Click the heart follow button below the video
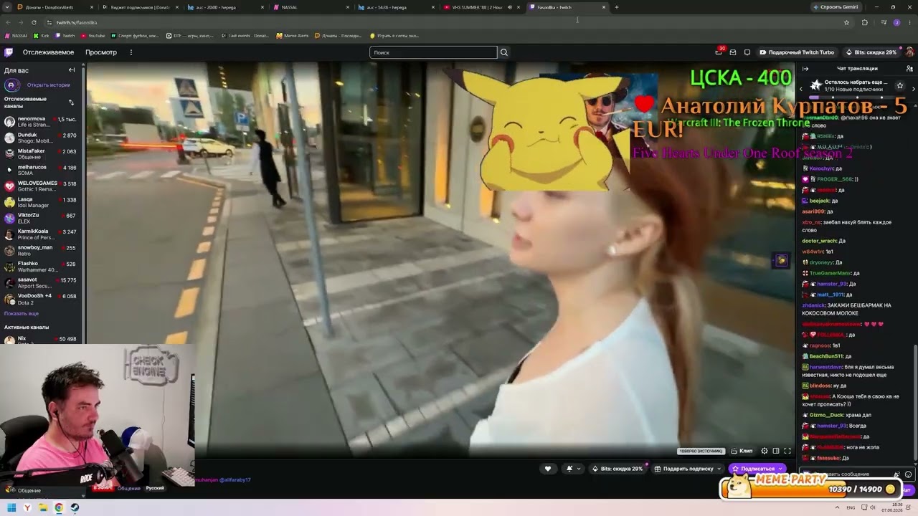 coord(548,469)
